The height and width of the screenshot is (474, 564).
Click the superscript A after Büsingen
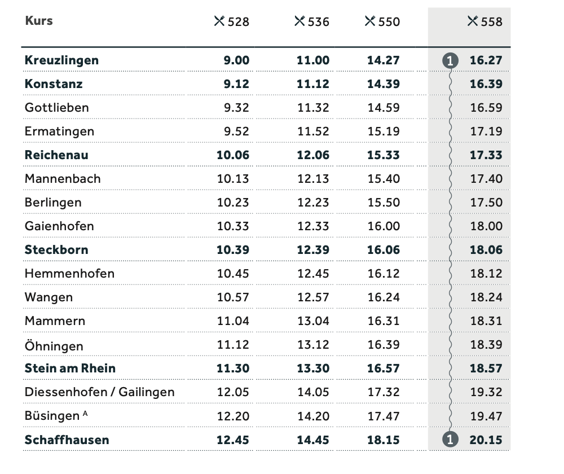pos(85,414)
